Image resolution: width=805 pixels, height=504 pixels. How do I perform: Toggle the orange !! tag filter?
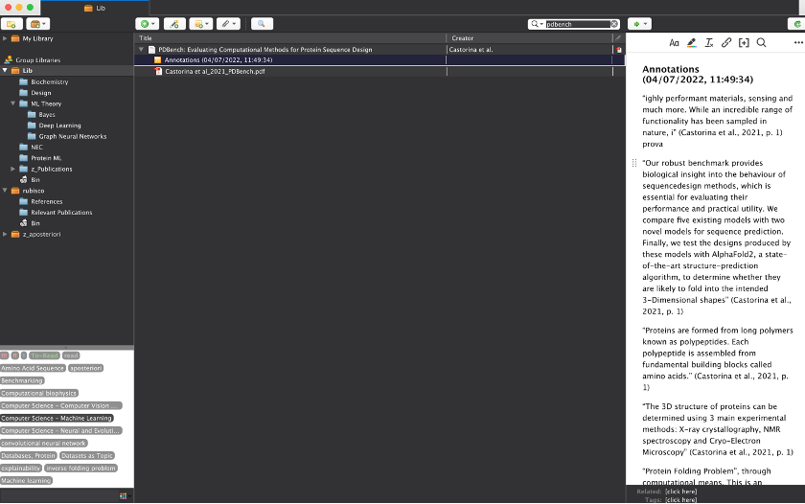15,355
